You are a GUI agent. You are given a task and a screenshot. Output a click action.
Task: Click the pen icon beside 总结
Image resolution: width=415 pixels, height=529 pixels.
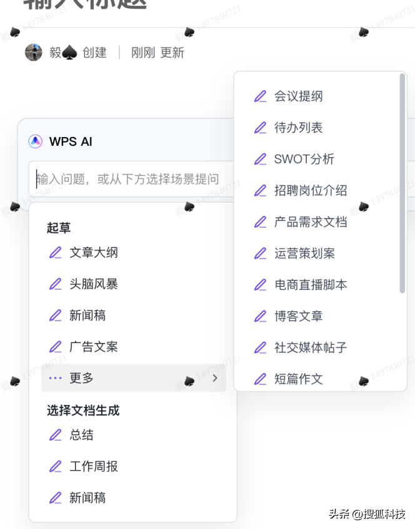coord(56,435)
